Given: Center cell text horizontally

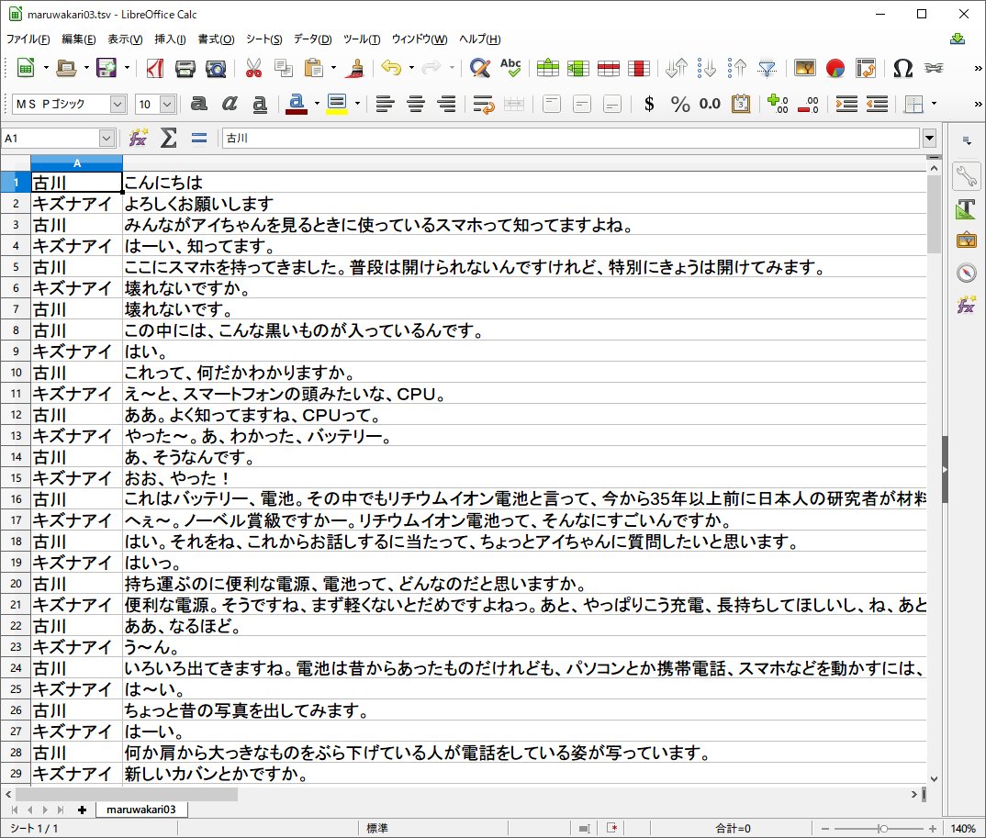Looking at the screenshot, I should (416, 104).
